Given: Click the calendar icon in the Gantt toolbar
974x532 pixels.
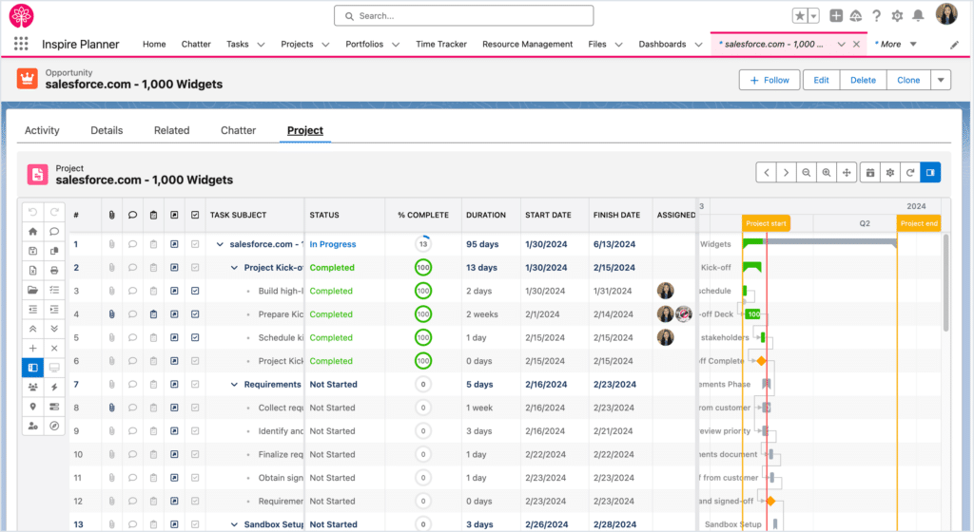Looking at the screenshot, I should click(870, 172).
